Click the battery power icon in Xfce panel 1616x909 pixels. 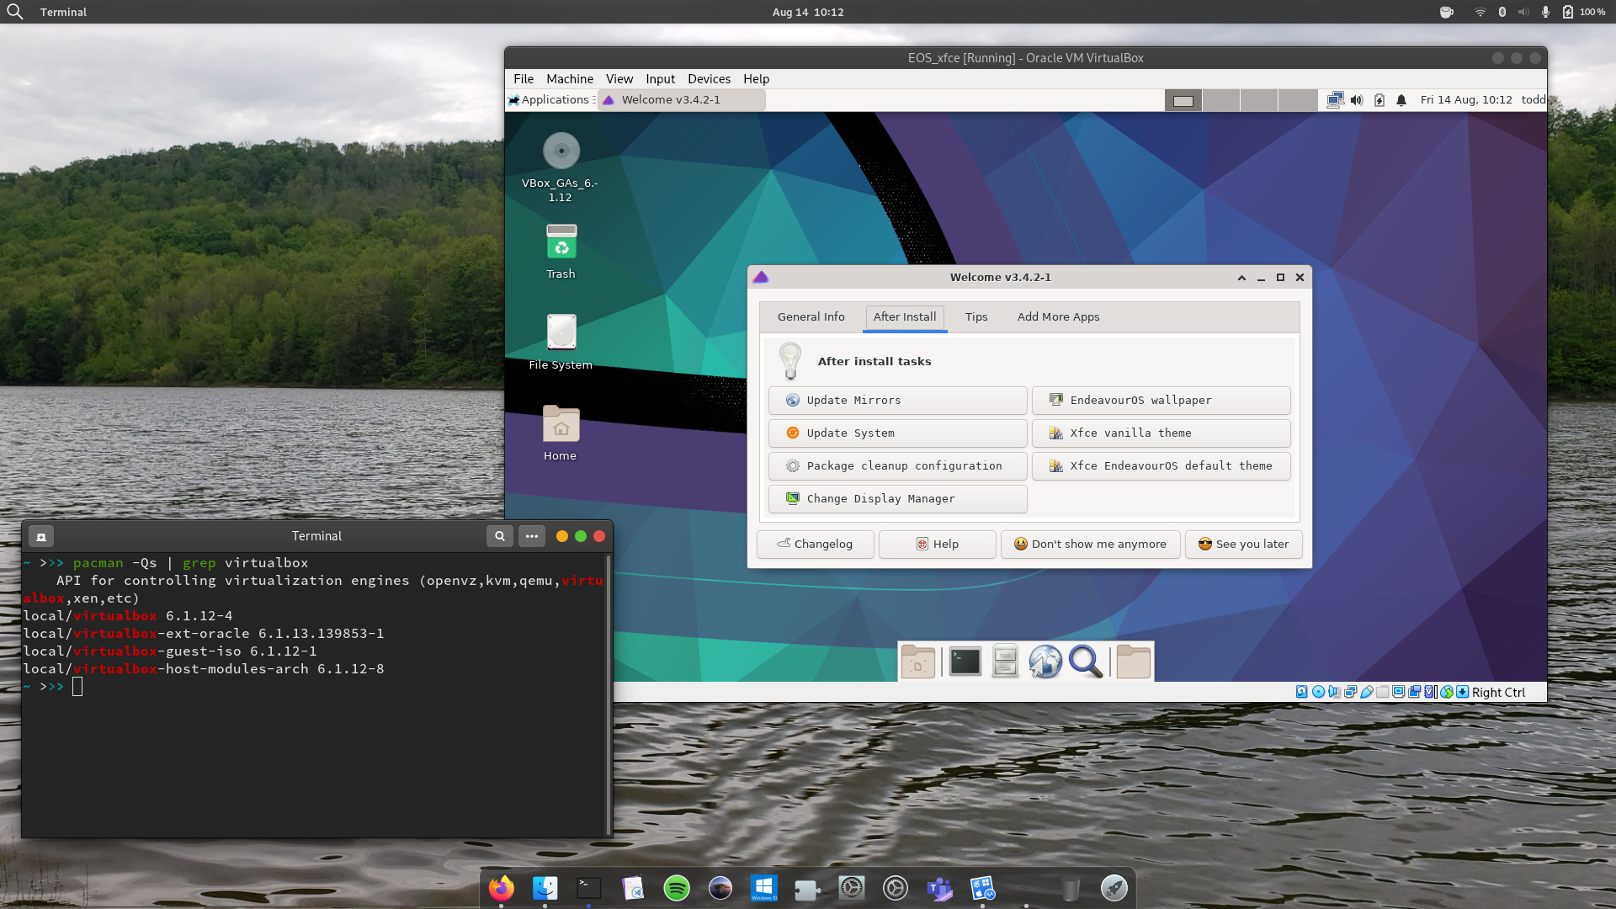click(x=1379, y=100)
